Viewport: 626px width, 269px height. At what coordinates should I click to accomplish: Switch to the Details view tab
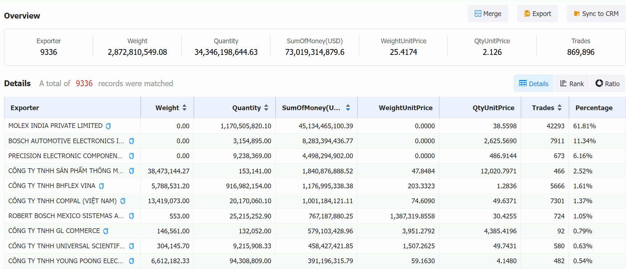534,84
